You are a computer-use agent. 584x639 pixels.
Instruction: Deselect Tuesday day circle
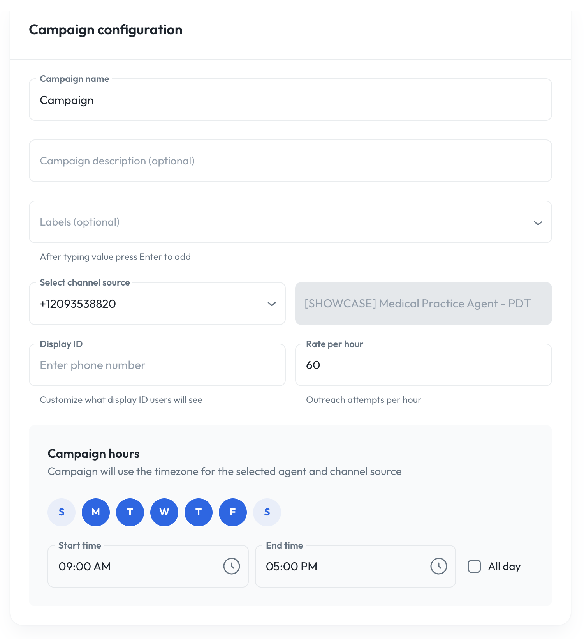[x=130, y=512]
